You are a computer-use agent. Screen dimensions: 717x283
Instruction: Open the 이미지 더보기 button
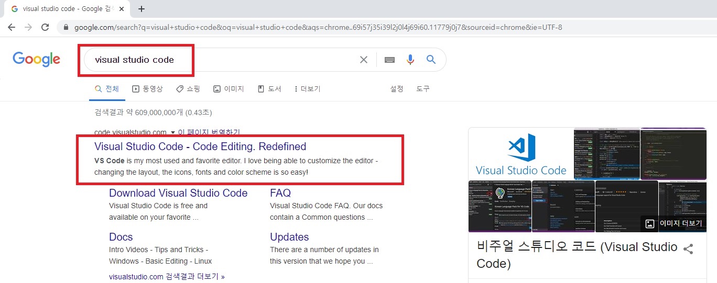click(x=673, y=223)
